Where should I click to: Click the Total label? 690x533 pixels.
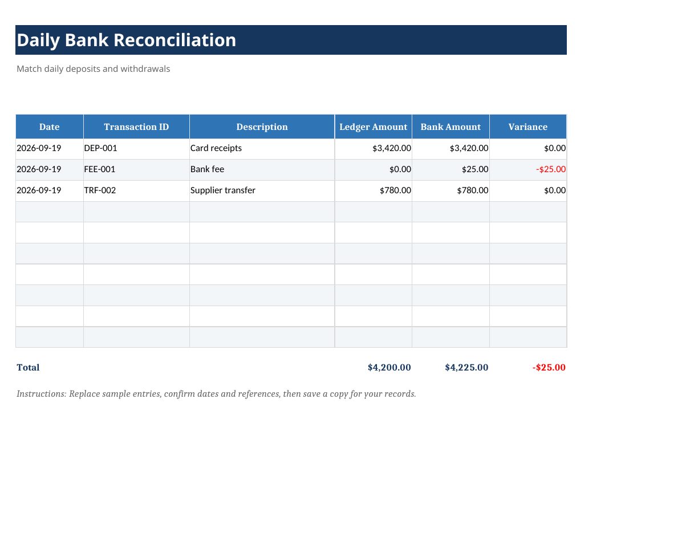click(28, 368)
